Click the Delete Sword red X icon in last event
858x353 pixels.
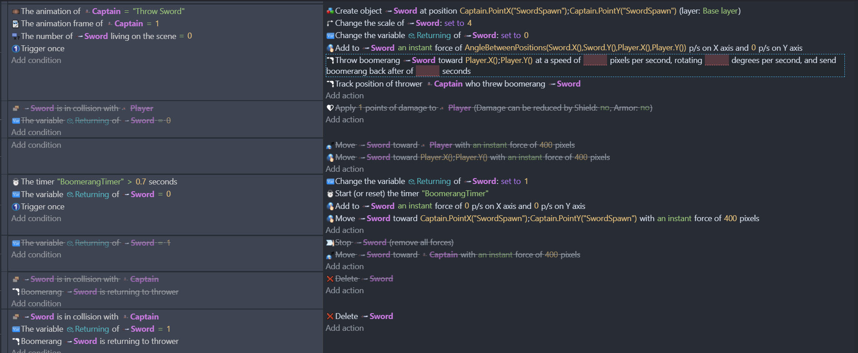pyautogui.click(x=330, y=316)
